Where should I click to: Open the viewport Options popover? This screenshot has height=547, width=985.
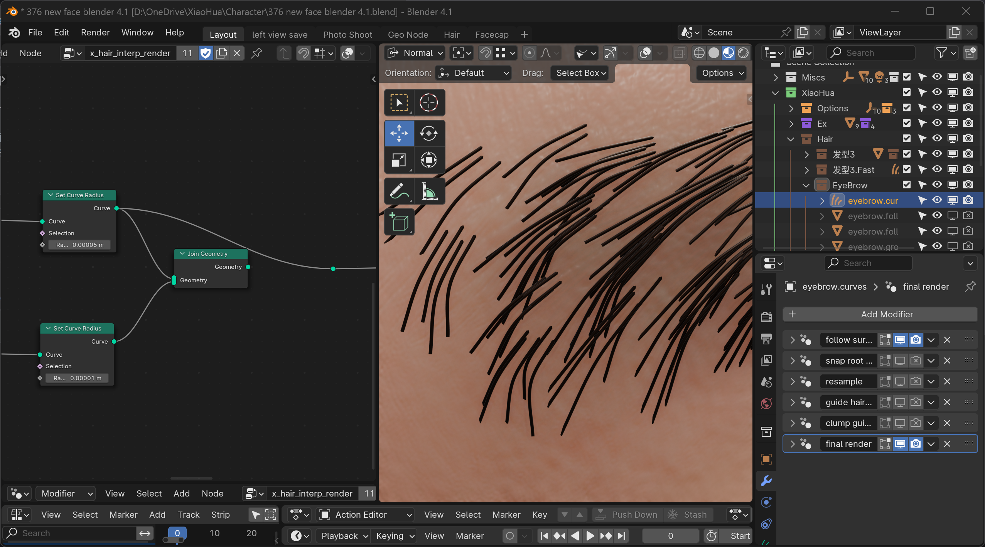pos(722,73)
